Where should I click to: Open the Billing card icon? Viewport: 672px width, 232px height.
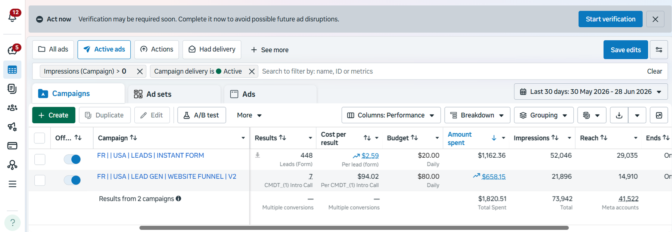(x=12, y=146)
